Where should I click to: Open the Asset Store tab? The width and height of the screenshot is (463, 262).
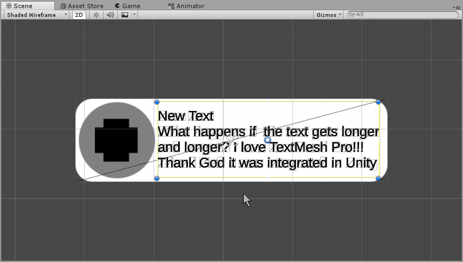(82, 6)
